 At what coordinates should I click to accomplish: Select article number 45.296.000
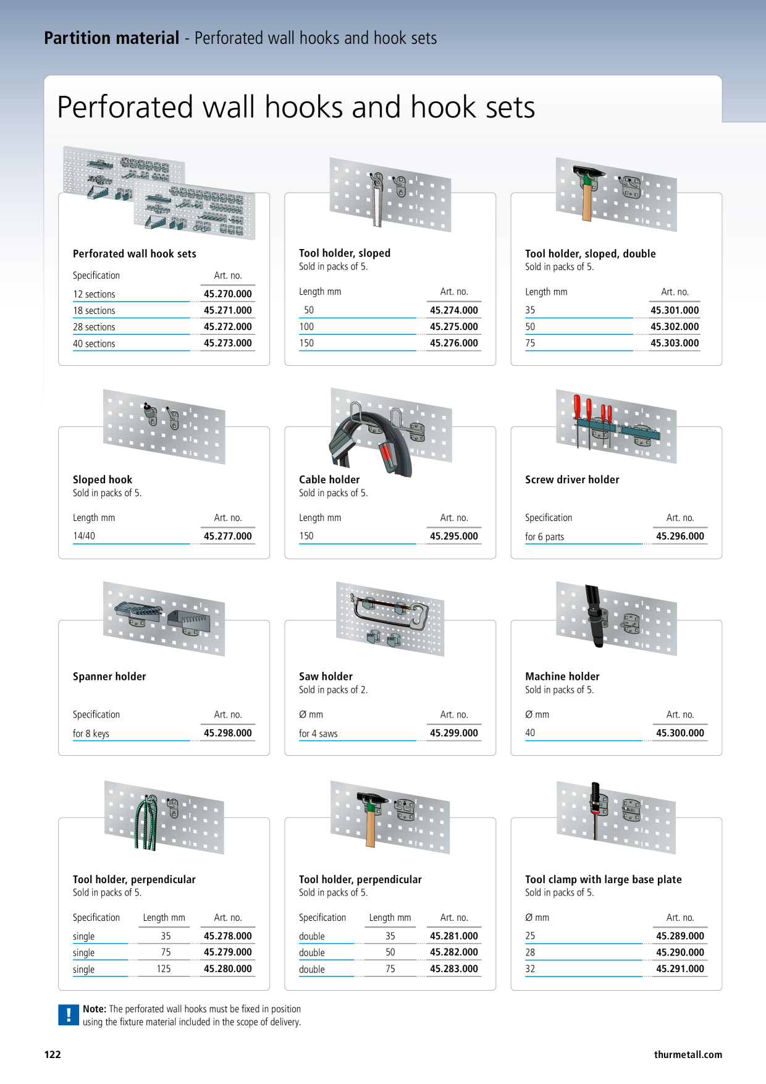pyautogui.click(x=680, y=536)
